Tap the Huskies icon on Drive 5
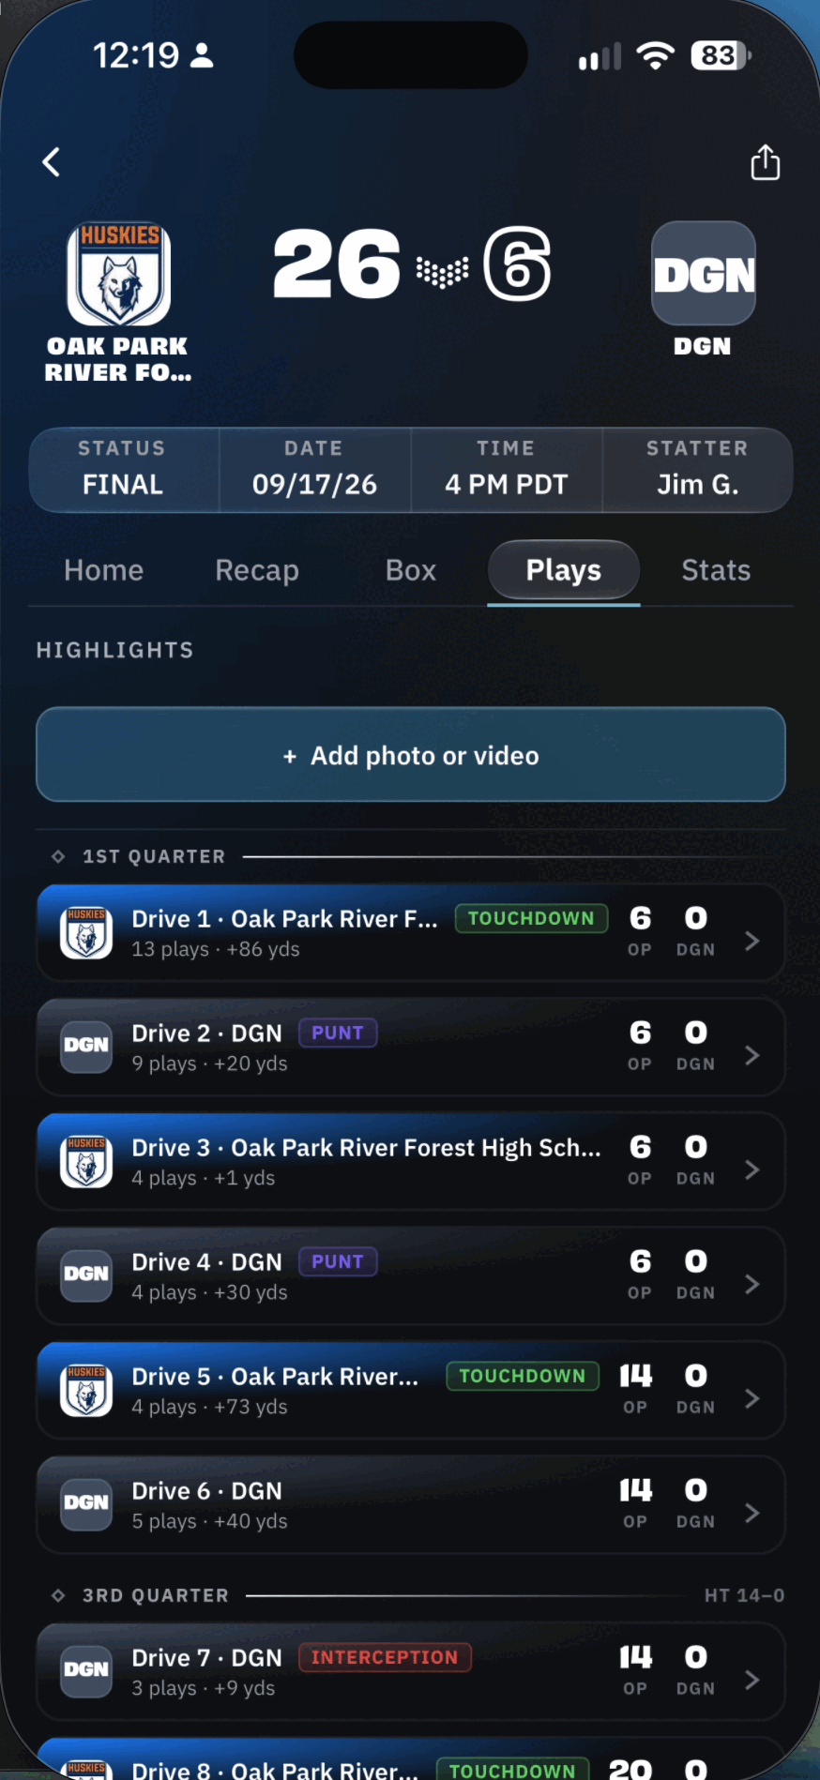820x1780 pixels. [86, 1390]
